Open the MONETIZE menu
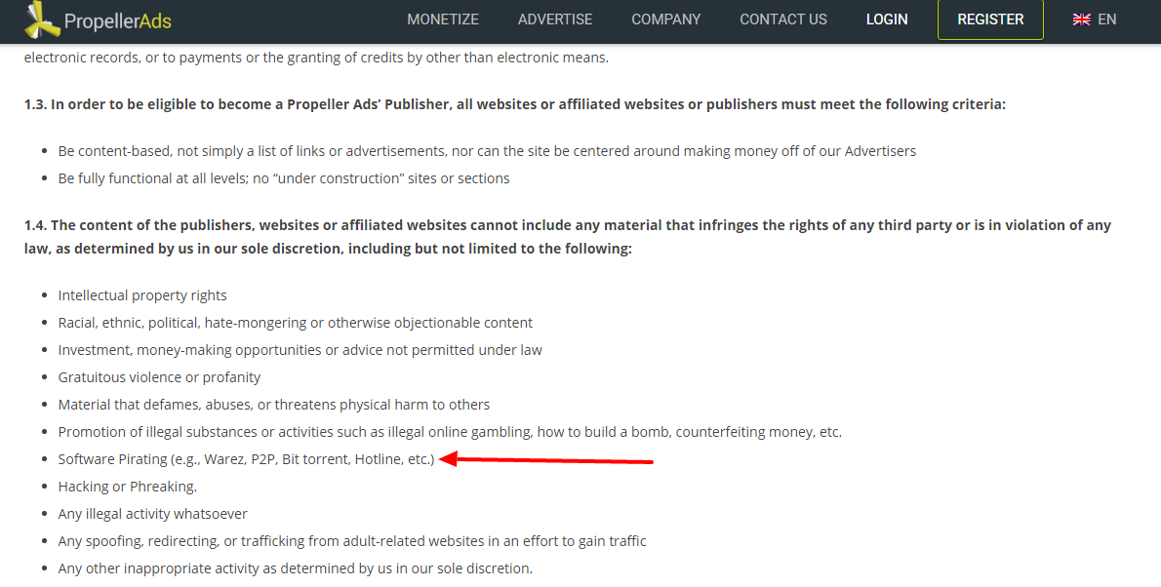This screenshot has height=587, width=1161. pos(443,20)
